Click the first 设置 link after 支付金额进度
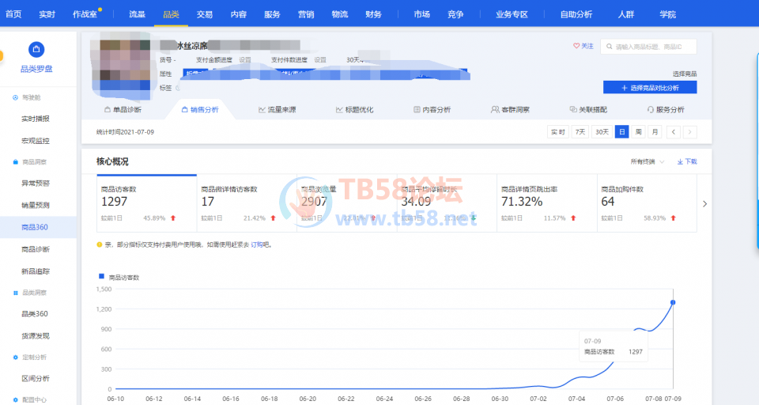 [245, 59]
